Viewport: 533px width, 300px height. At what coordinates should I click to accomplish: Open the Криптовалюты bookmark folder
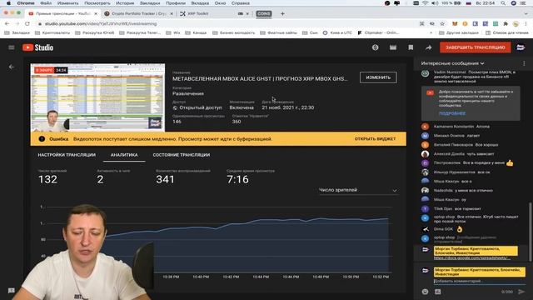(52, 32)
